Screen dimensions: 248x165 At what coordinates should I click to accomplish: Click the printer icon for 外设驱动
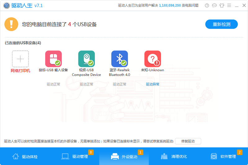pos(115,156)
